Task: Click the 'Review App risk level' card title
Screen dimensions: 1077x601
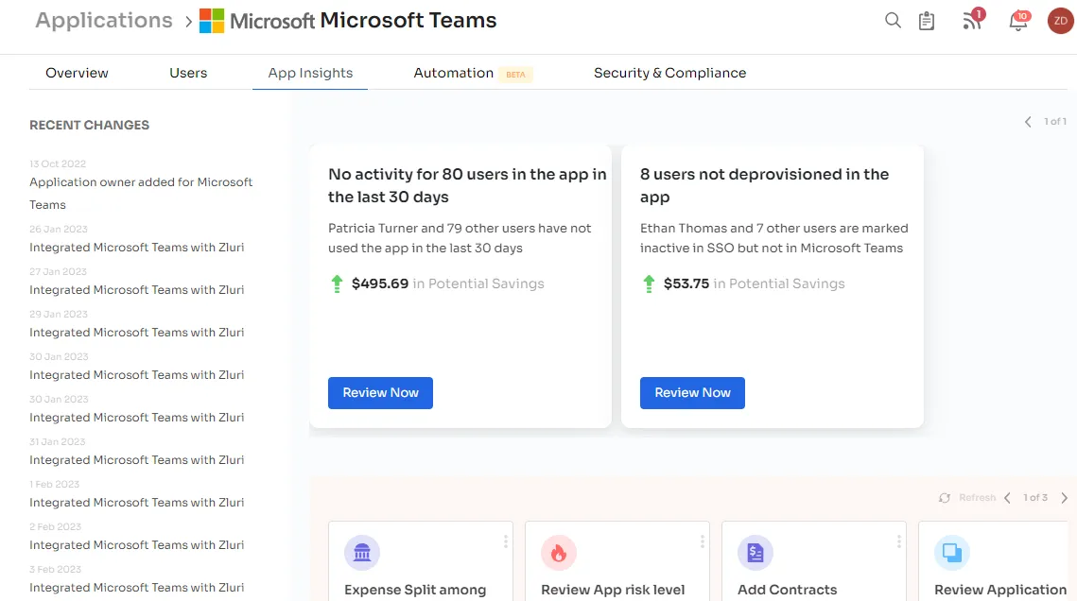Action: coord(613,590)
